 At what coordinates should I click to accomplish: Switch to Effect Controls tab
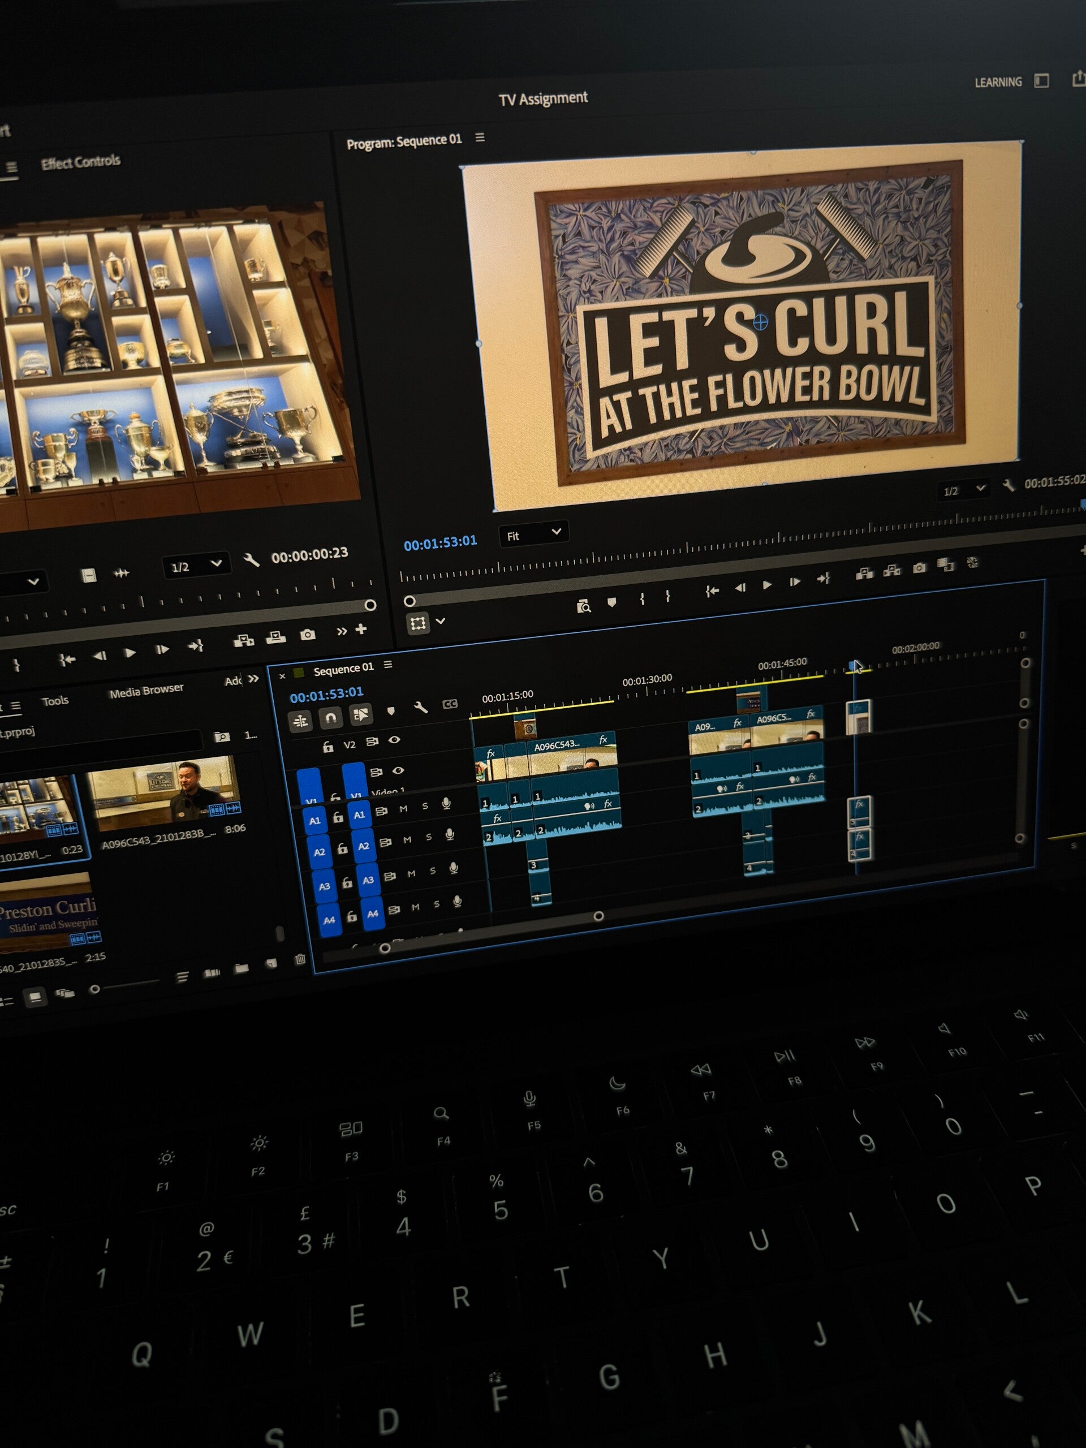[x=80, y=162]
